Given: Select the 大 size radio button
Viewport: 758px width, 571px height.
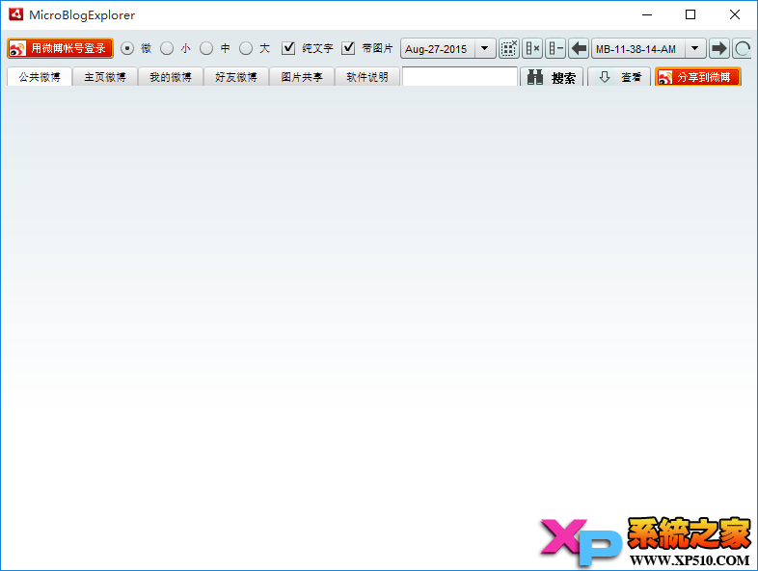Looking at the screenshot, I should (x=246, y=48).
